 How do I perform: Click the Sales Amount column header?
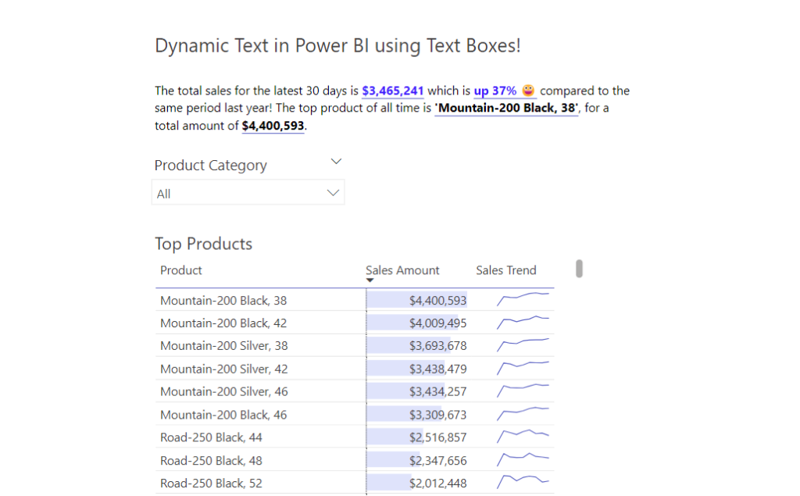402,270
